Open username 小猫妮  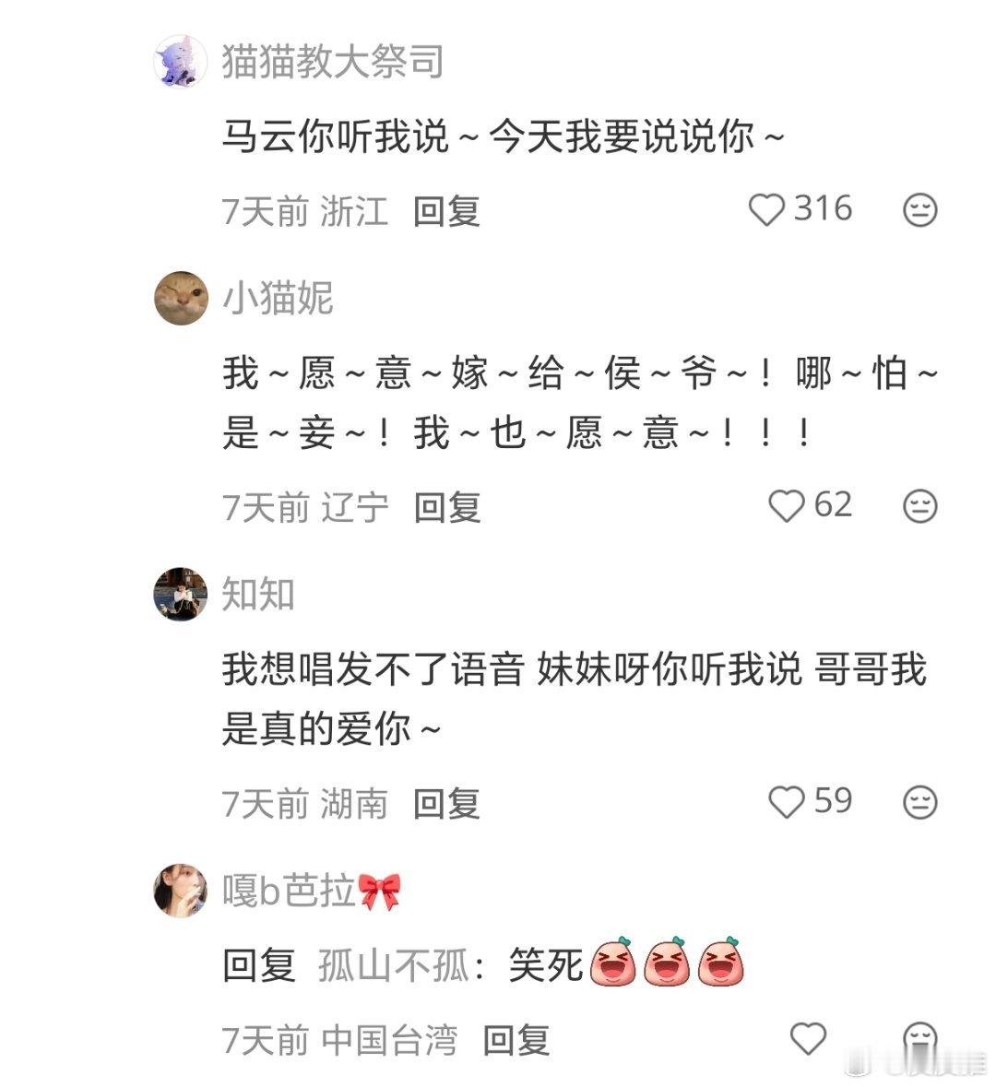278,298
